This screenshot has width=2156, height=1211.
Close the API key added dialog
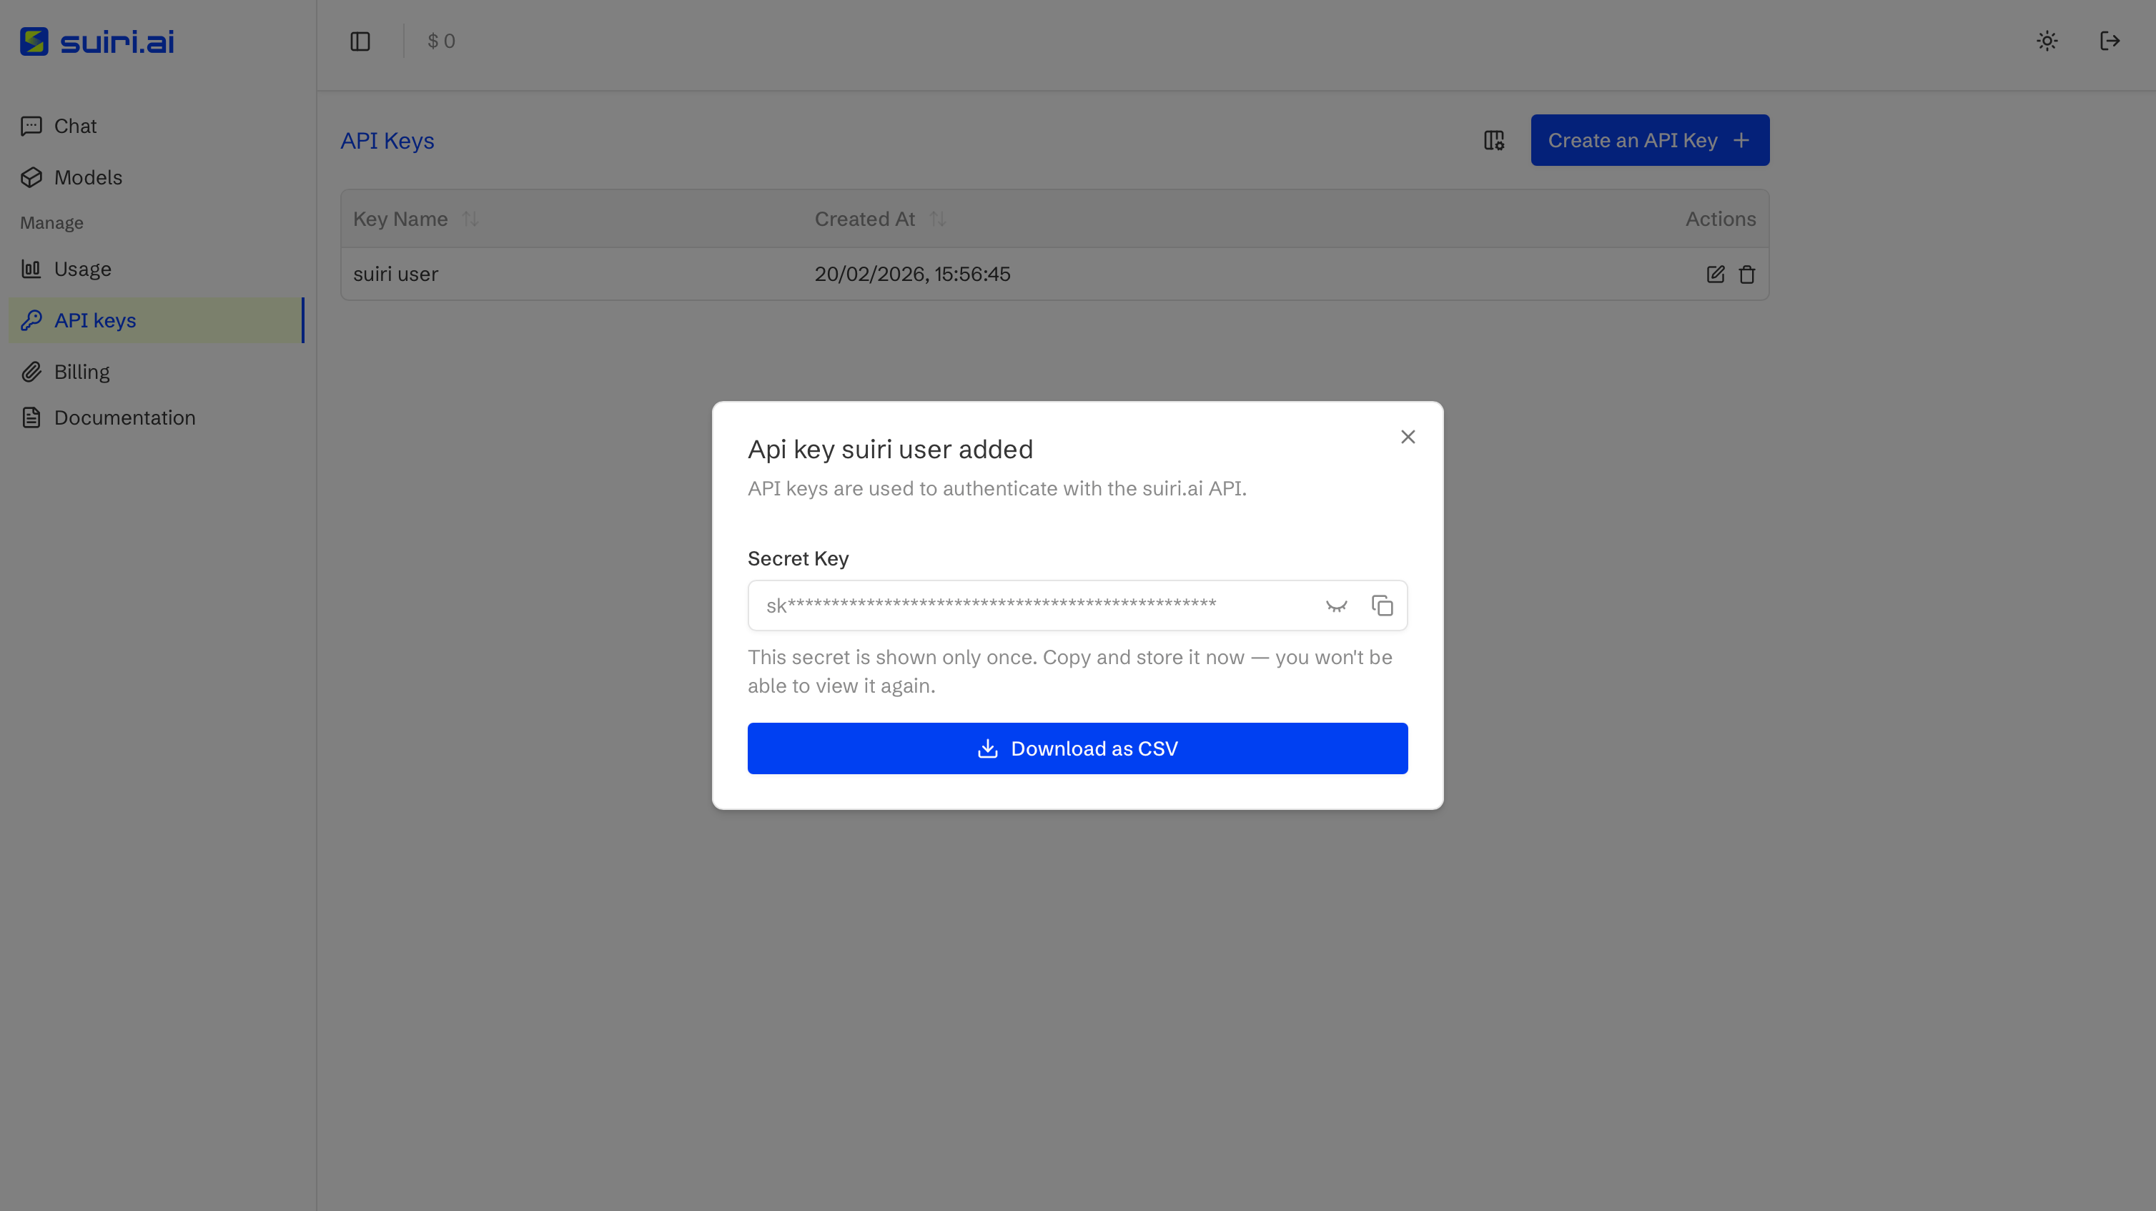(1408, 437)
